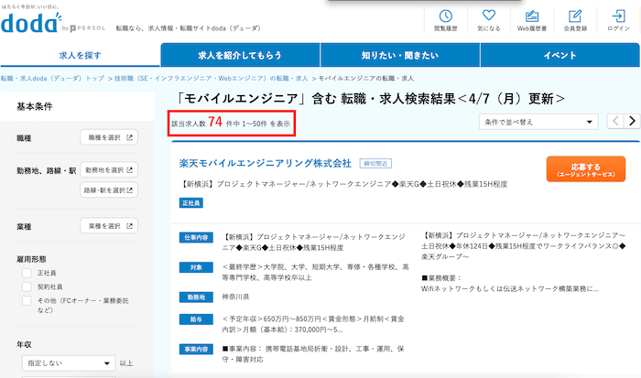Go to next results page arrow
Screen dimensions: 641x378
(632, 122)
